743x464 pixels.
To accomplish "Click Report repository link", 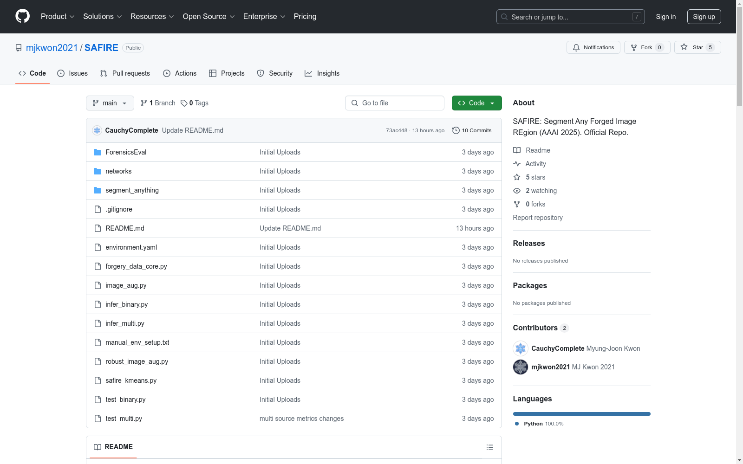I will 538,218.
